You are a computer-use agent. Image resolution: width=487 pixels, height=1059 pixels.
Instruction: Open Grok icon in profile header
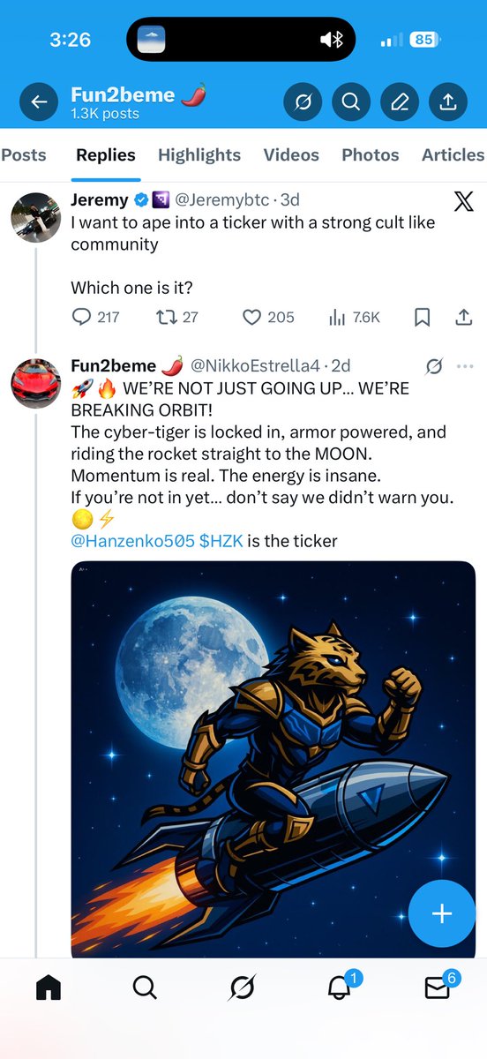303,102
